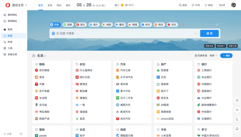
Task: Click 切换布局 option
Action: coord(201,56)
